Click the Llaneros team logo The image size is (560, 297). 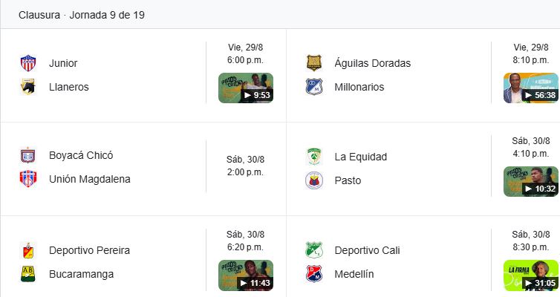click(x=28, y=87)
